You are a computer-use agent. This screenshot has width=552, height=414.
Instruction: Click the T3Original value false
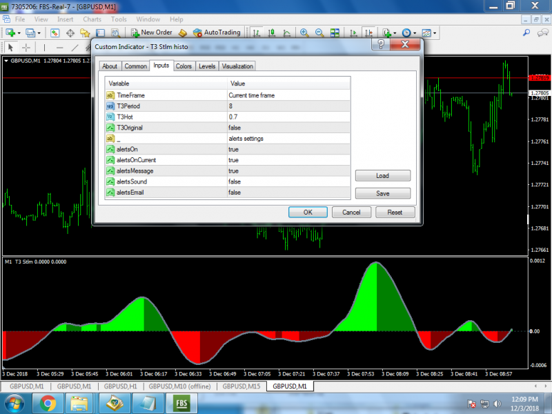pyautogui.click(x=288, y=128)
